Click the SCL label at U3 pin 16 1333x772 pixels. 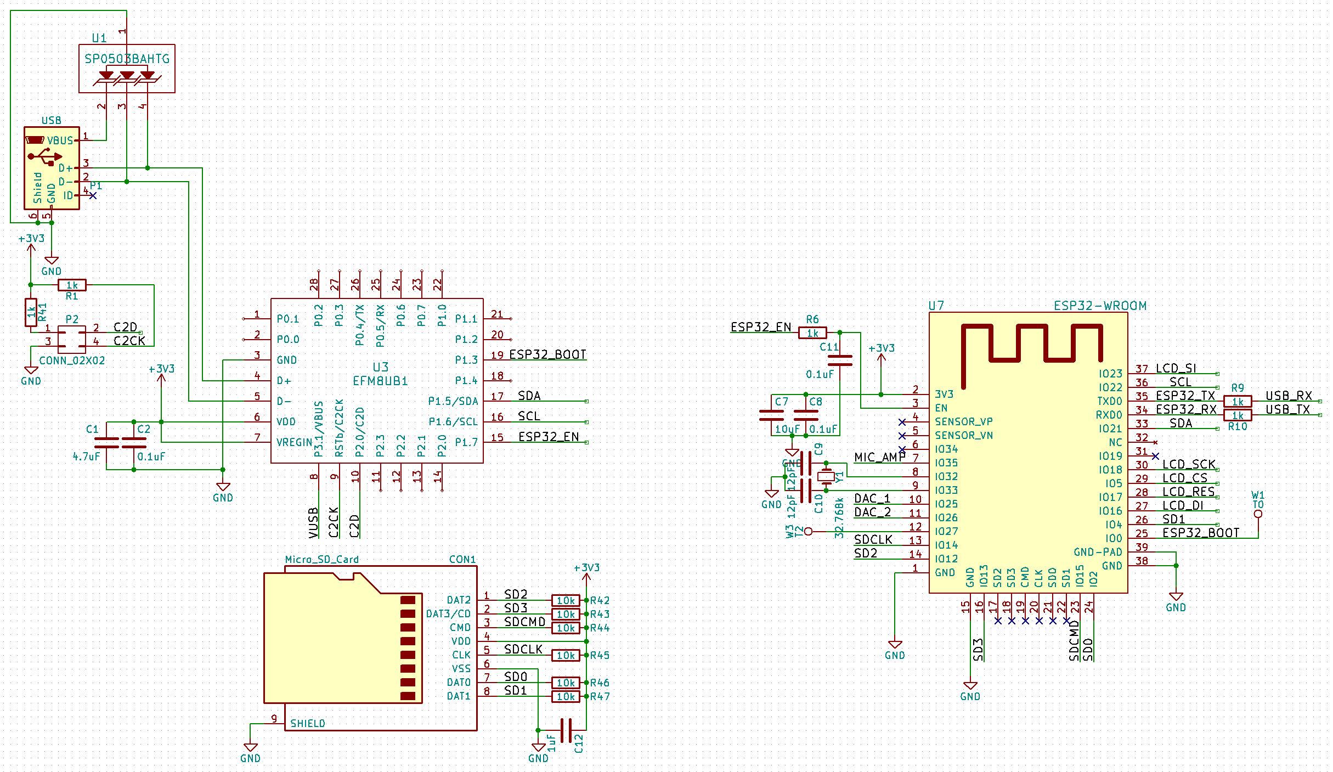[x=529, y=416]
